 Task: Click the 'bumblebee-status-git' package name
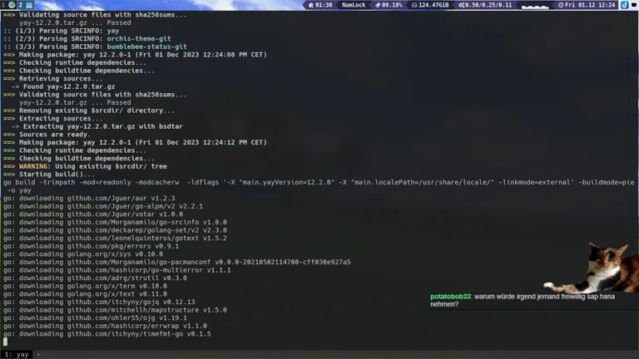[x=147, y=47]
